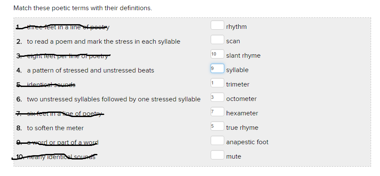Image resolution: width=380 pixels, height=176 pixels.
Task: Select the hexameter answer field
Action: (x=217, y=112)
